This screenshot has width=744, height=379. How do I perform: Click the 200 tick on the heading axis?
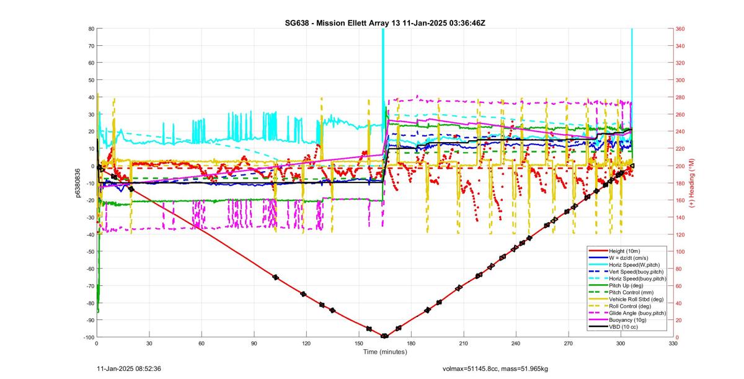tap(680, 166)
